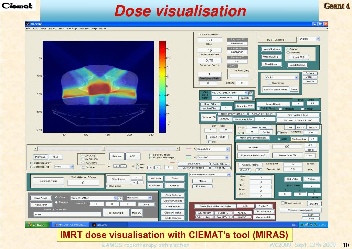
Task: Click the Substitution Value input field
Action: point(83,183)
